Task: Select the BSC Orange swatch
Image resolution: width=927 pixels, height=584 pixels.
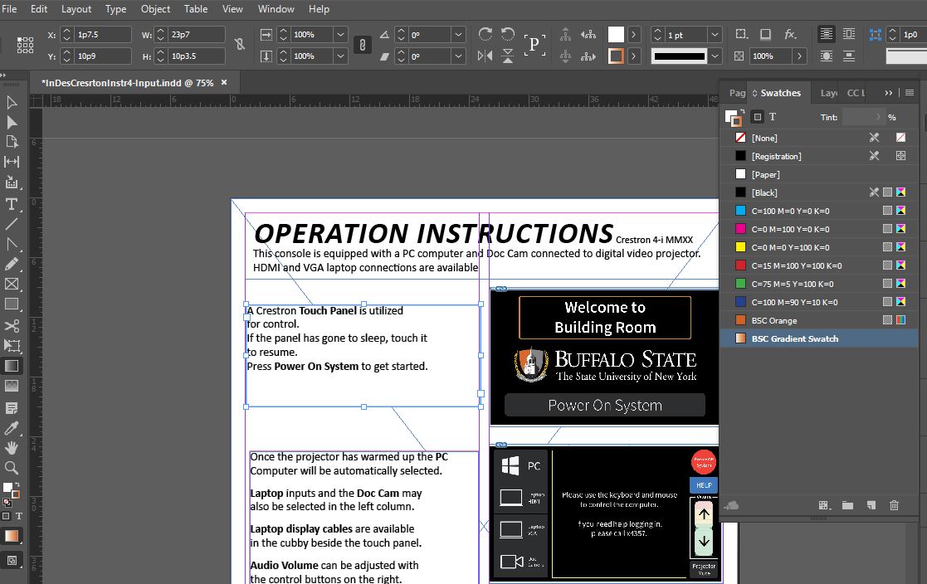Action: [x=780, y=319]
